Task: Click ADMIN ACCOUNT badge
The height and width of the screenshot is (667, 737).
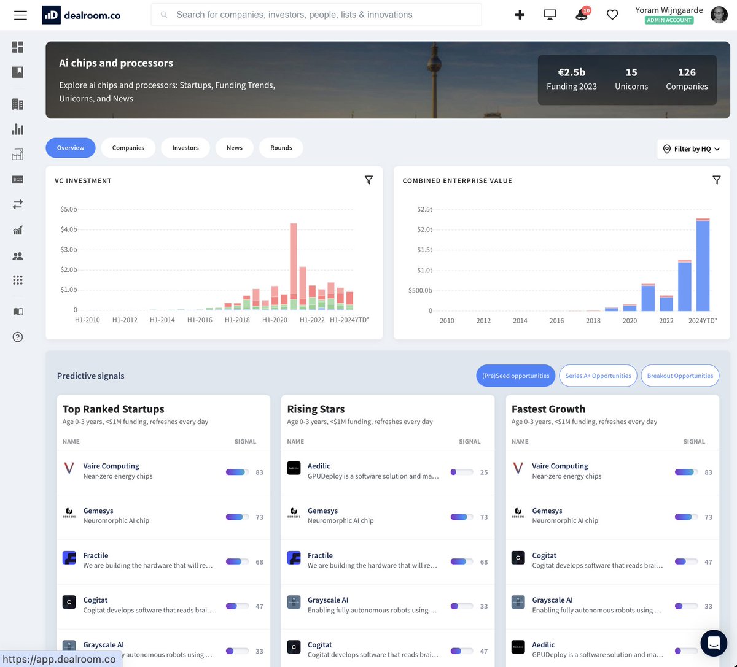Action: (x=669, y=20)
